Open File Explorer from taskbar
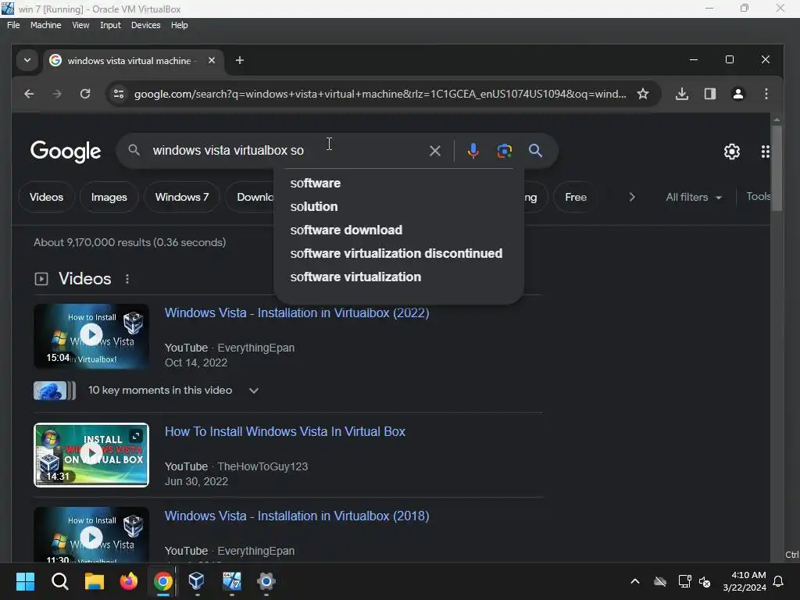Screen dimensions: 800x600 click(x=95, y=581)
